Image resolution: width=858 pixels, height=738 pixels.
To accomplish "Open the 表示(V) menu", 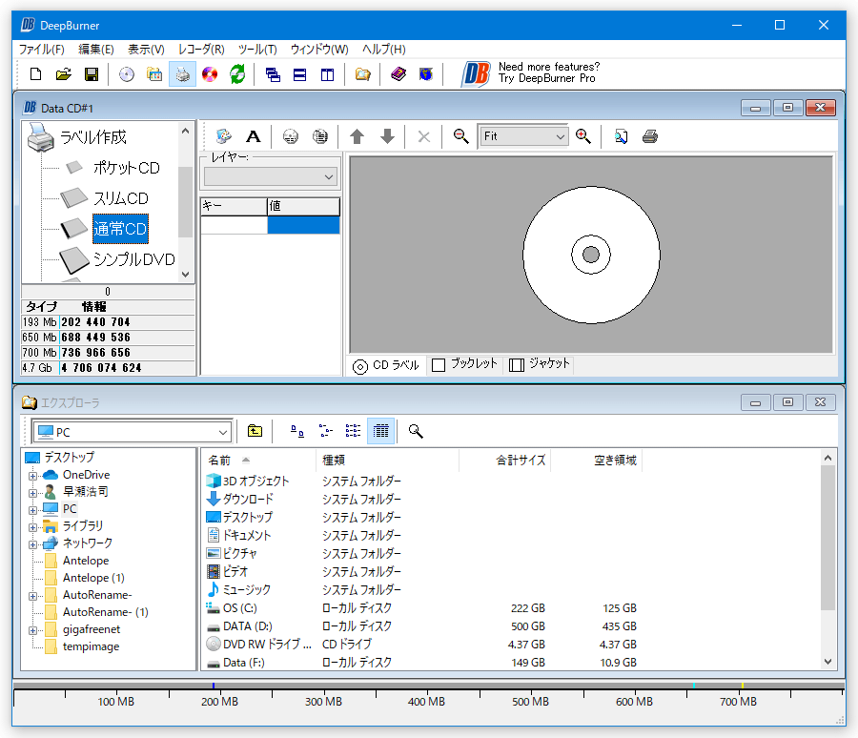I will (x=146, y=50).
